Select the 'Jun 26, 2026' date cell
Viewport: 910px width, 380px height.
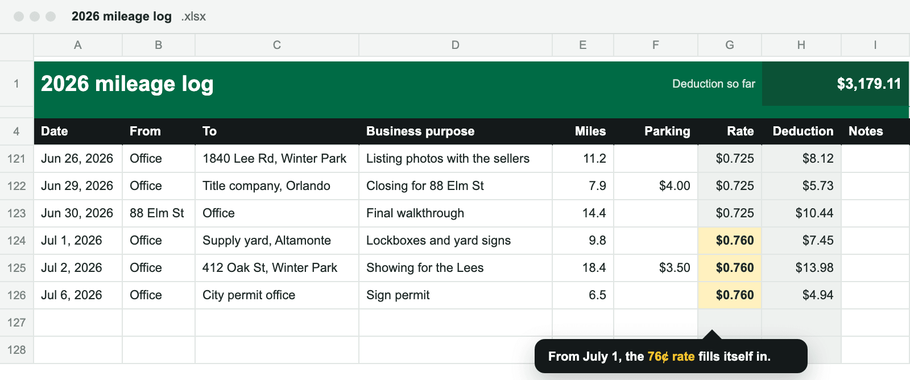click(x=78, y=159)
